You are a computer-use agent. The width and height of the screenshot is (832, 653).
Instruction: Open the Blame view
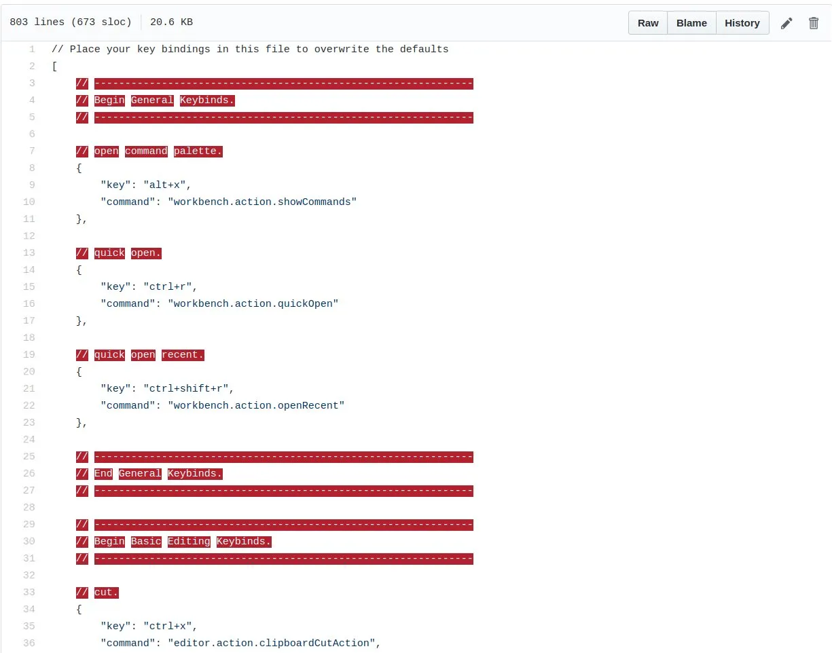click(x=691, y=23)
